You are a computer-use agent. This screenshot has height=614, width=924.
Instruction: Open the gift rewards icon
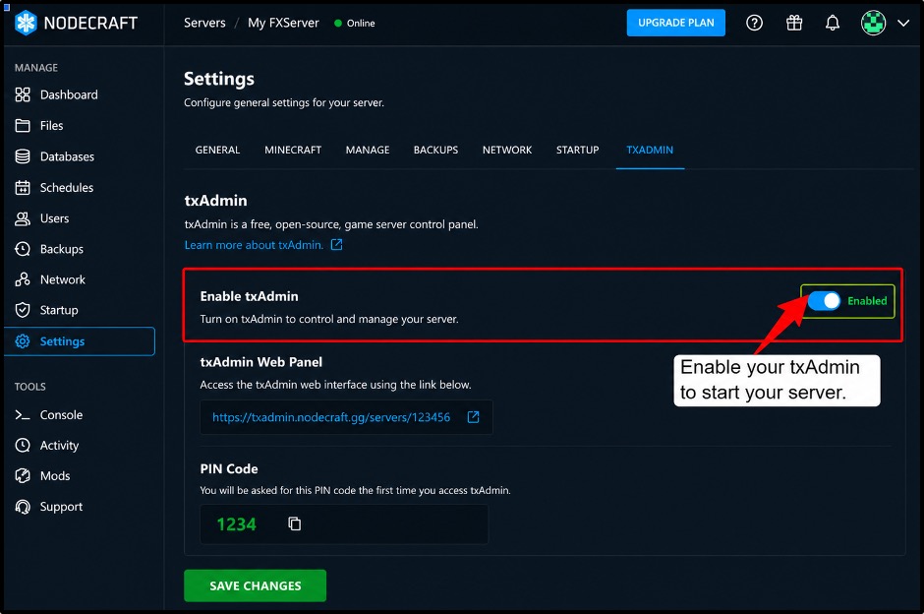pyautogui.click(x=794, y=23)
